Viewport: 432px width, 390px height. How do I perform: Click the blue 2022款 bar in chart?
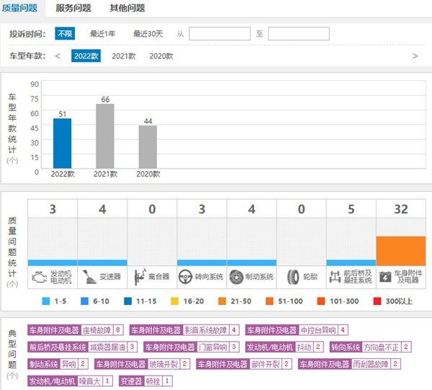pyautogui.click(x=62, y=143)
